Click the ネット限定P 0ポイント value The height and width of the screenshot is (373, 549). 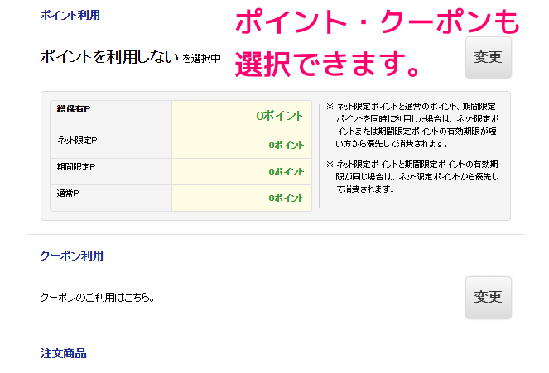pyautogui.click(x=287, y=145)
